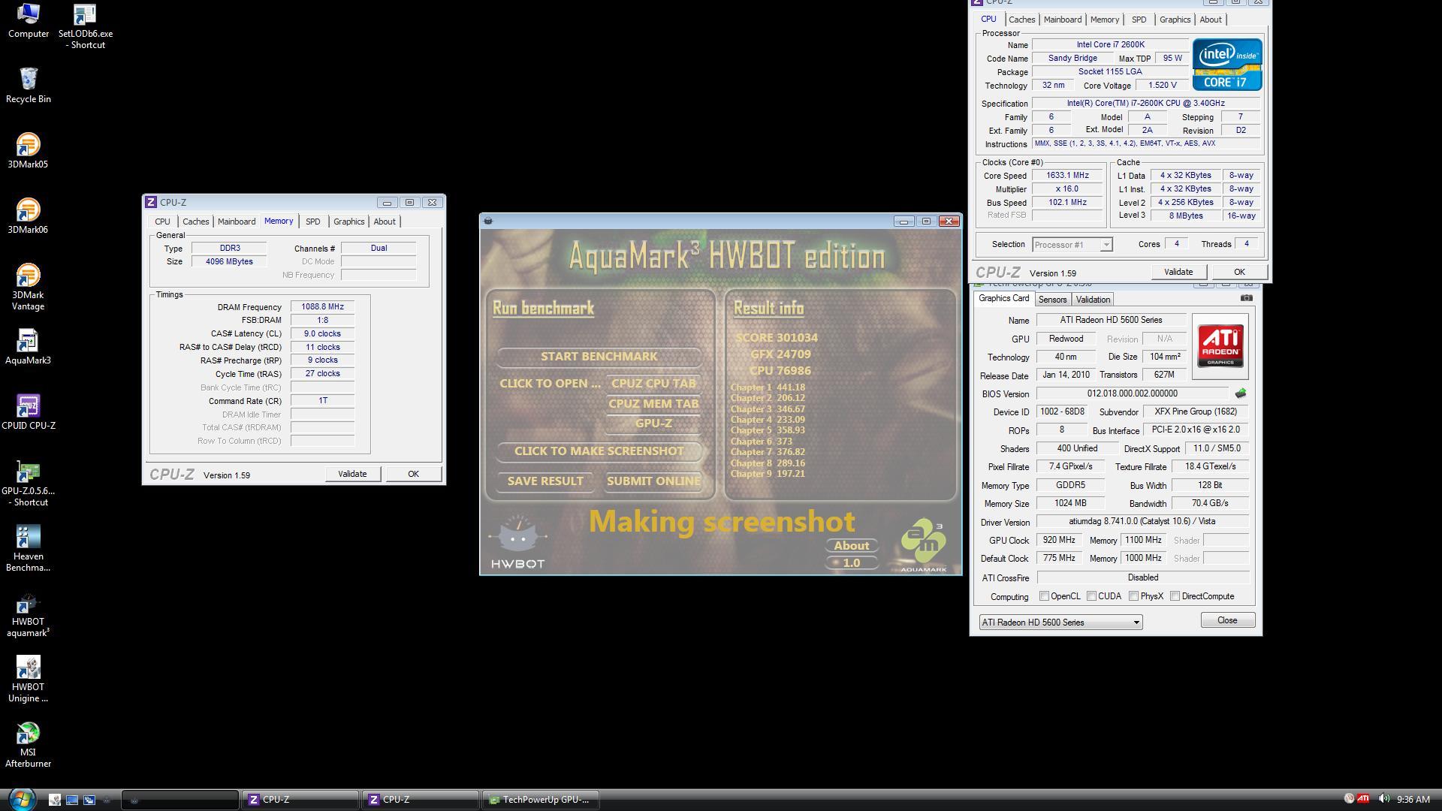
Task: Click Validate in the Memory CPU-Z window
Action: pyautogui.click(x=352, y=474)
